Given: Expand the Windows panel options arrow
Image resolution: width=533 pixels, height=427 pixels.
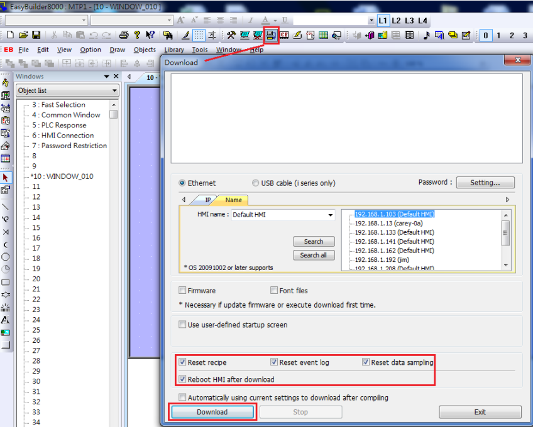Looking at the screenshot, I should pyautogui.click(x=106, y=77).
